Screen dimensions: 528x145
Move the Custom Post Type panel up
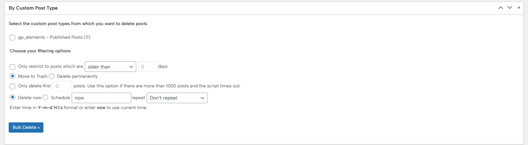click(500, 8)
